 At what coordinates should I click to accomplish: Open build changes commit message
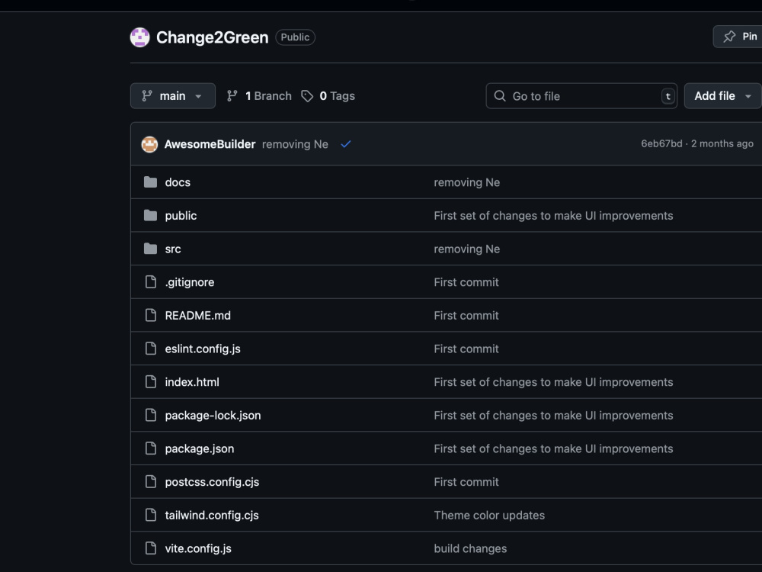[470, 548]
